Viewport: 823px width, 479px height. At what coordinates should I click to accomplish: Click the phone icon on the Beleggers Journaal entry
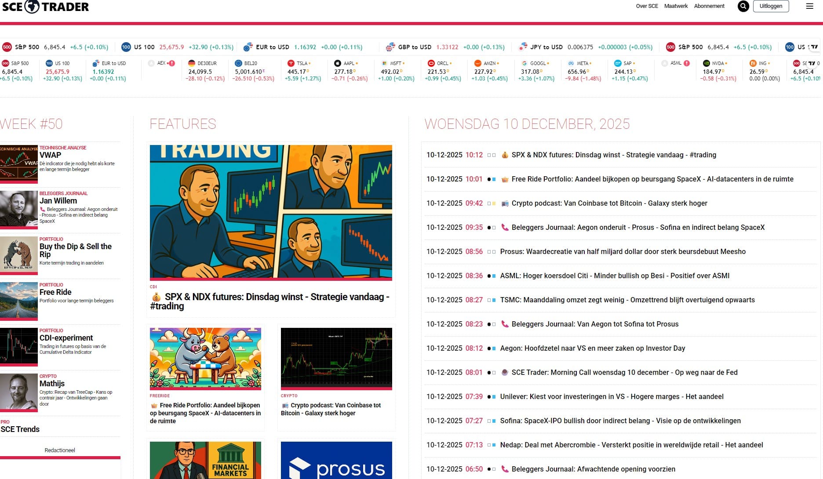[x=504, y=227]
